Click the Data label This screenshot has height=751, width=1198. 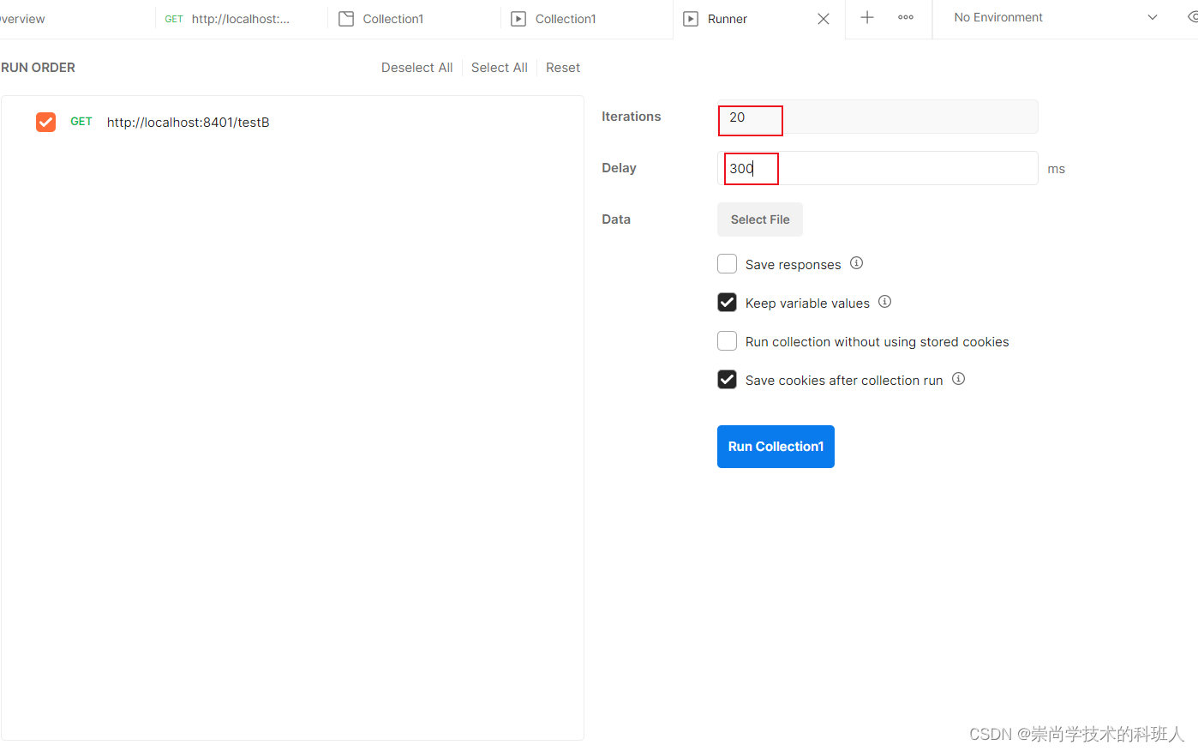pyautogui.click(x=616, y=219)
